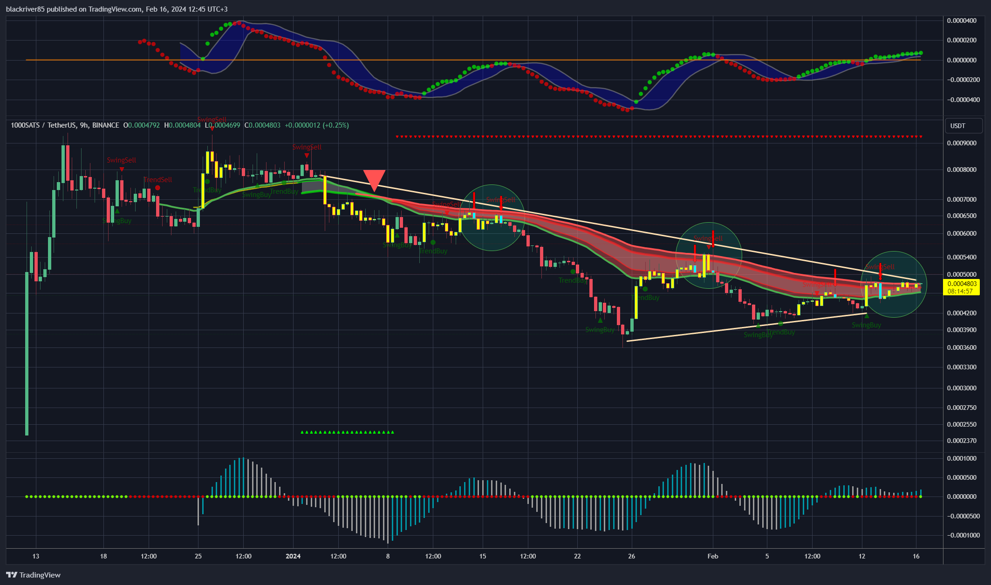Click the Low value L0.0004699
The width and height of the screenshot is (991, 585).
click(x=223, y=125)
